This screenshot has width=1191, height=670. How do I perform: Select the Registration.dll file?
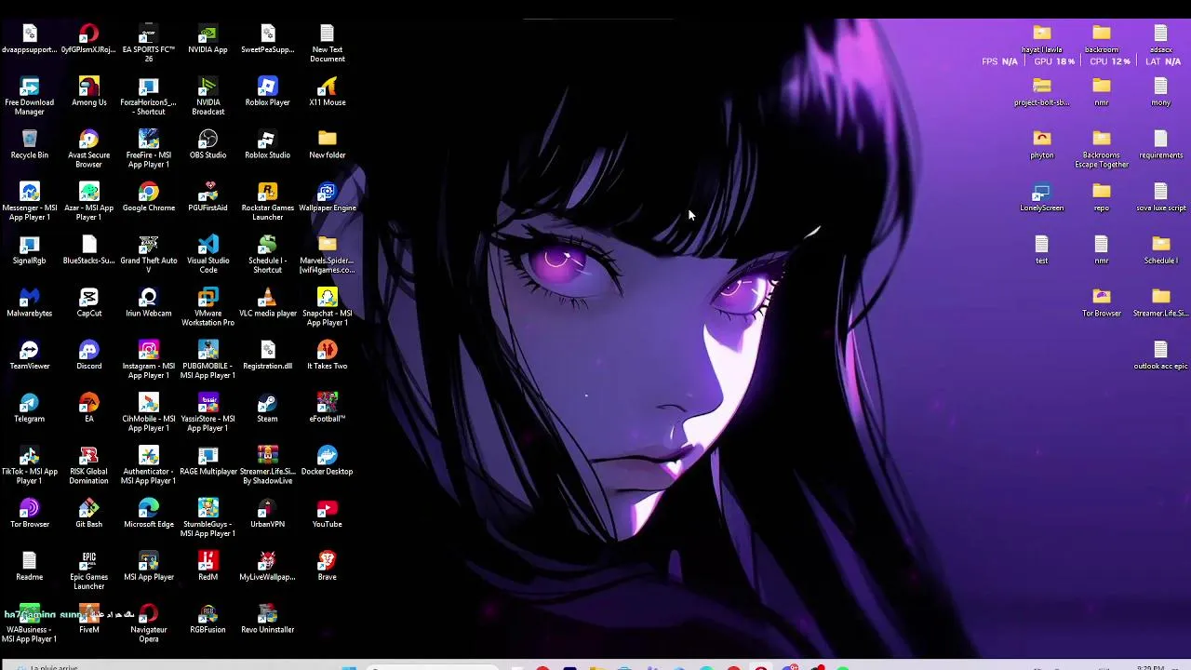click(x=267, y=356)
